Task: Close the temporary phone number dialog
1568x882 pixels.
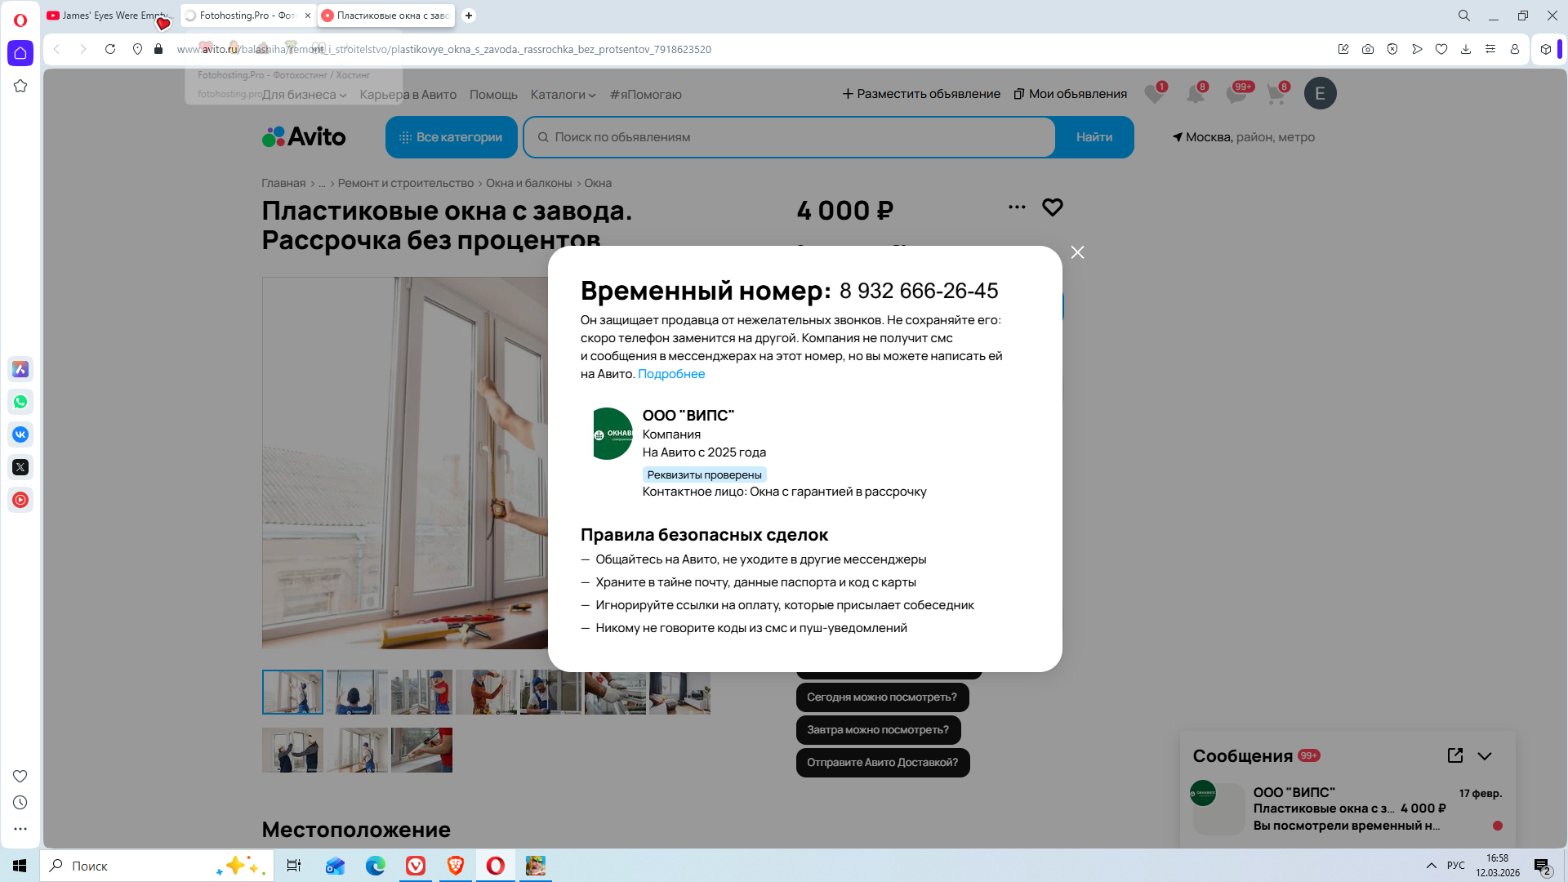Action: [x=1077, y=252]
